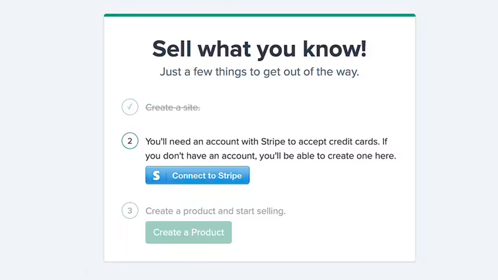Click the Connect to Stripe button
This screenshot has width=498, height=280.
point(197,175)
